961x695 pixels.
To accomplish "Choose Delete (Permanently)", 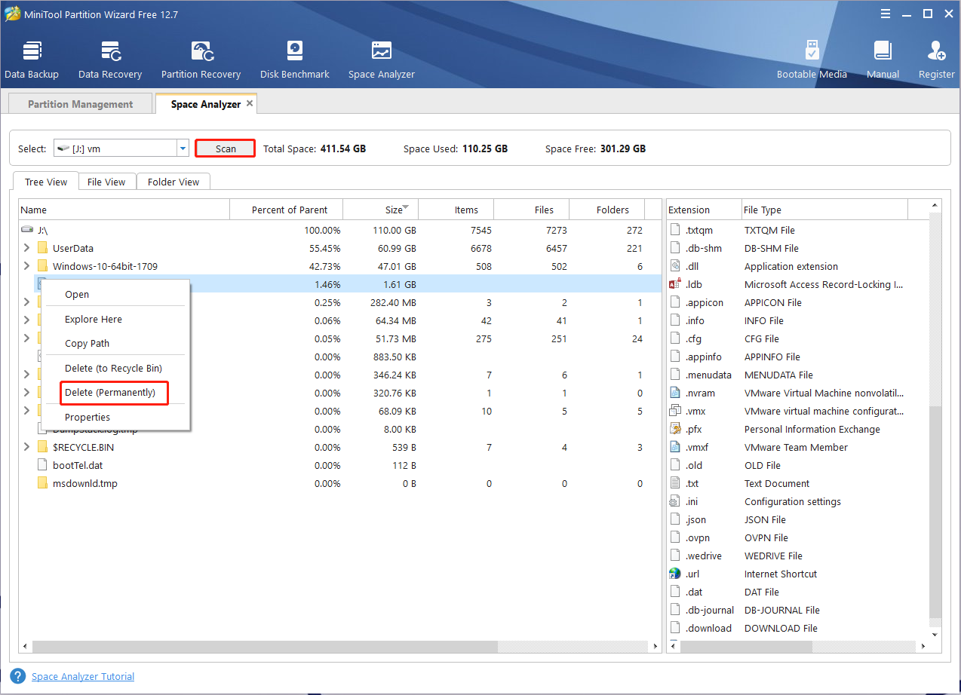I will click(x=115, y=392).
